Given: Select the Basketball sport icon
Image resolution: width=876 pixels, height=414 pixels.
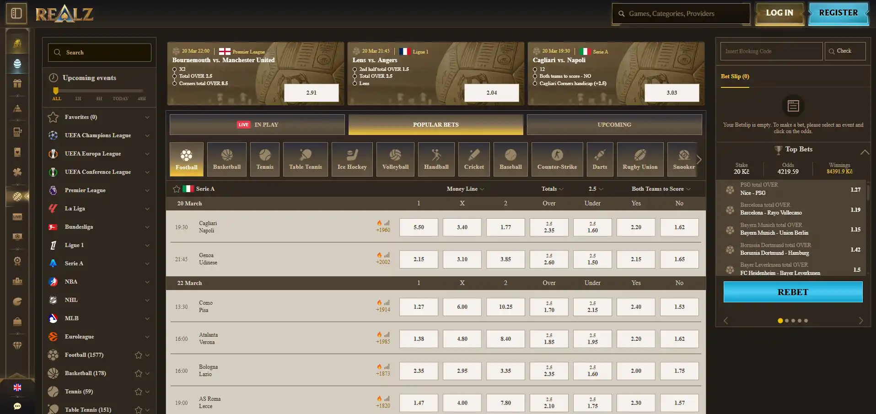Looking at the screenshot, I should (x=227, y=159).
